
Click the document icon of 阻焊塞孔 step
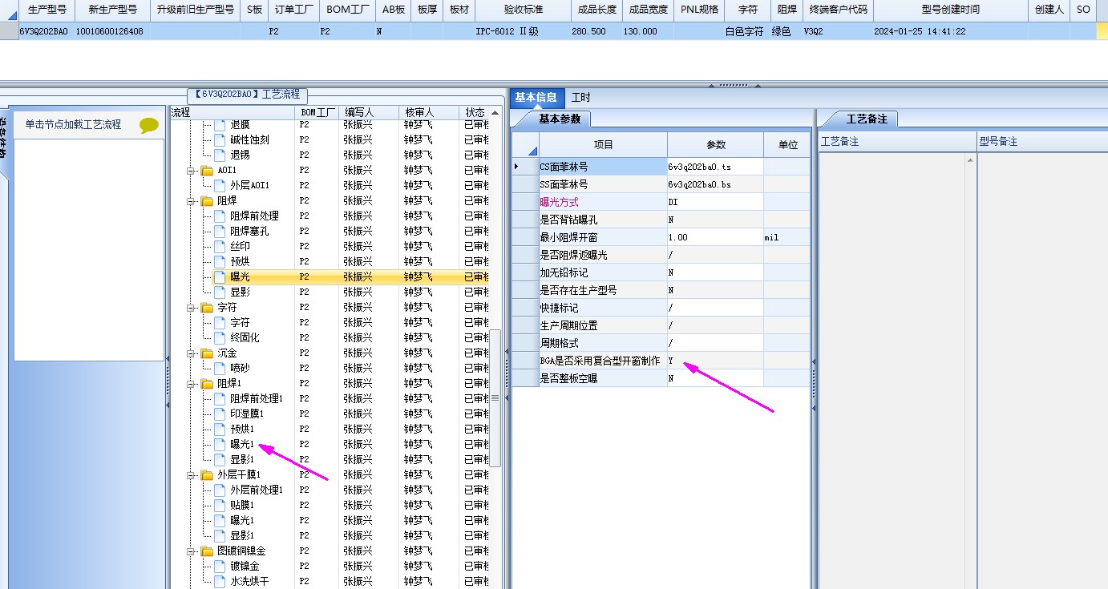tap(220, 231)
